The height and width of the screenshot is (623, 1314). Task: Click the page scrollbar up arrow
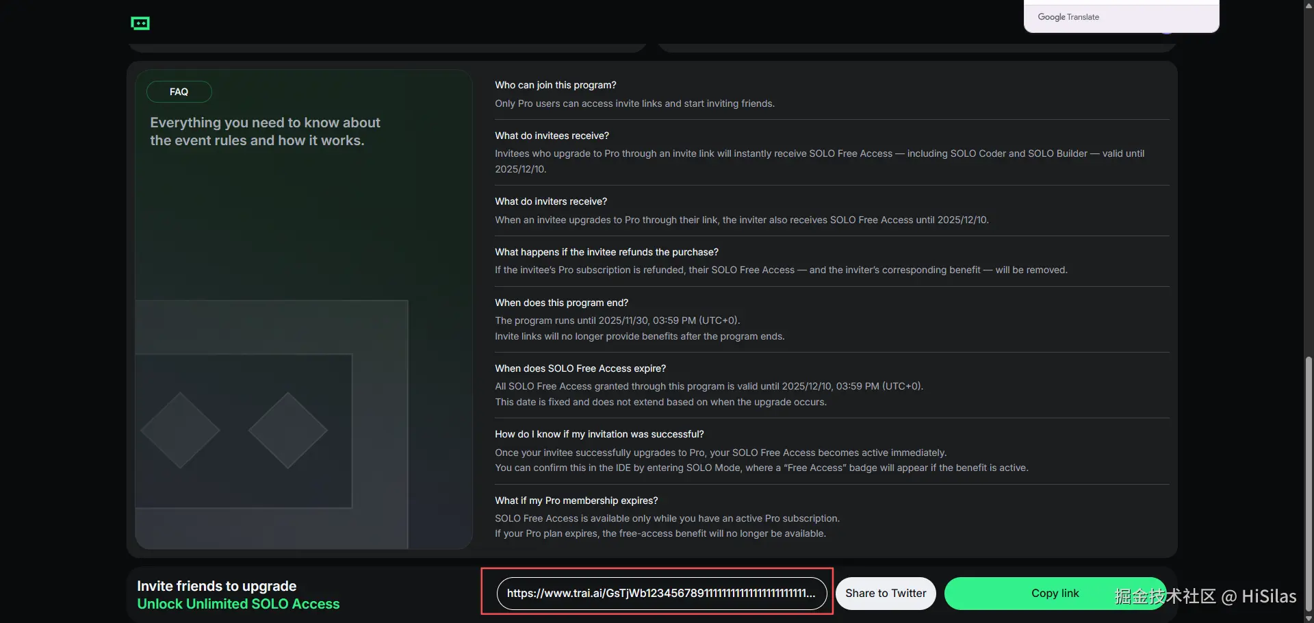coord(1309,5)
